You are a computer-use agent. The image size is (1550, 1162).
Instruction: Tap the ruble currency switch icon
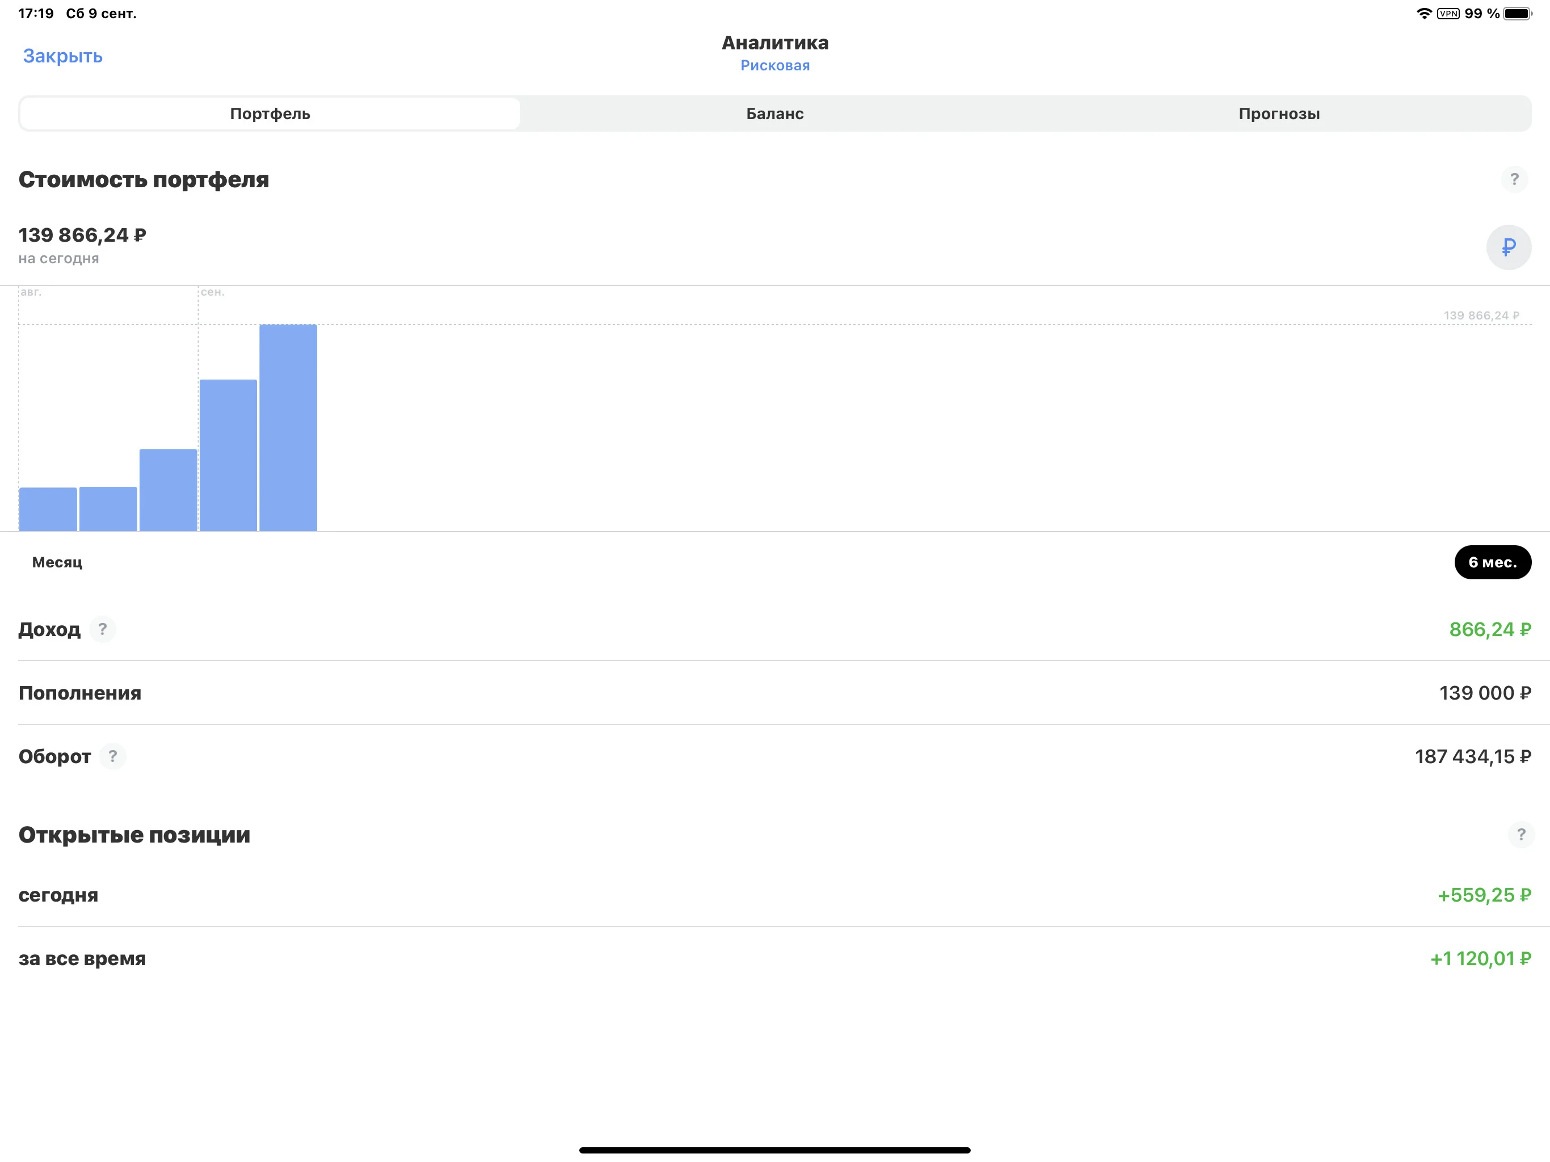1508,247
